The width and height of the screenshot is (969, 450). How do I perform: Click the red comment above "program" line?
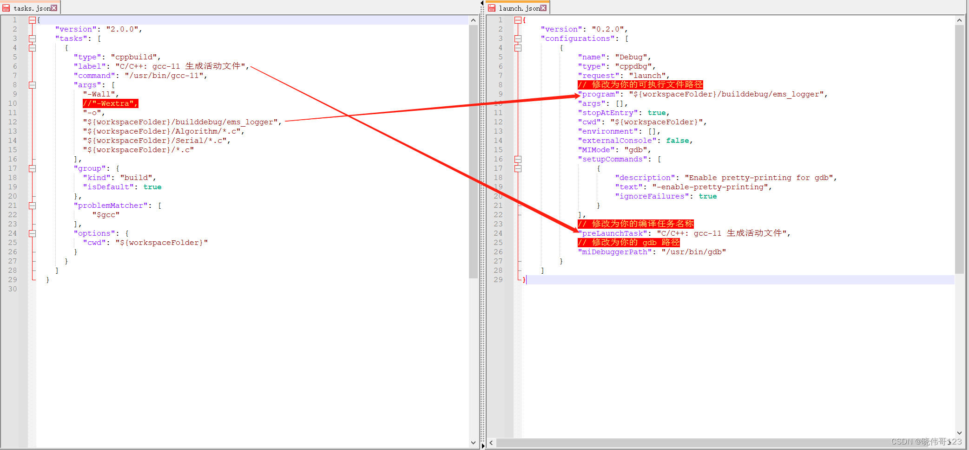coord(640,85)
